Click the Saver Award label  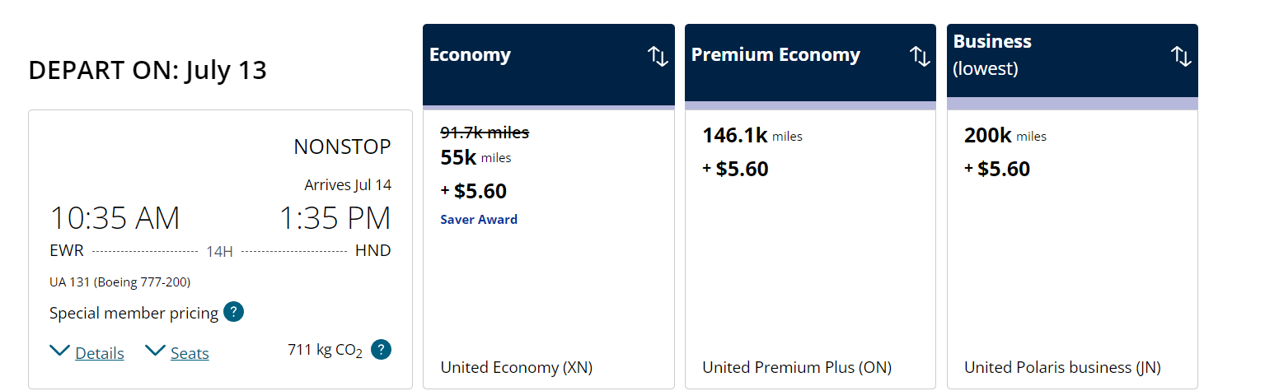pos(479,220)
